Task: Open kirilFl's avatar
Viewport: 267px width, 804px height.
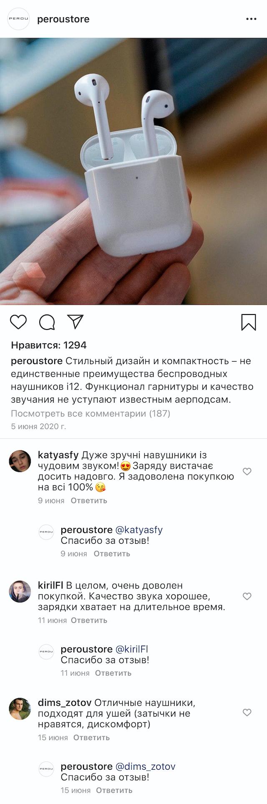Action: point(20,591)
